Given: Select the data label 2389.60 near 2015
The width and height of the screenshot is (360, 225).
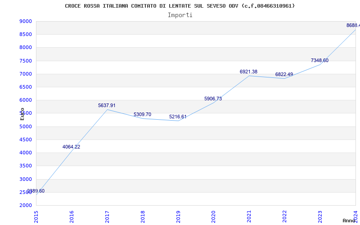Looking at the screenshot, I should tap(36, 191).
